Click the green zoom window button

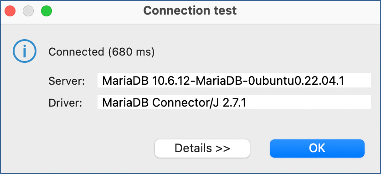[46, 11]
